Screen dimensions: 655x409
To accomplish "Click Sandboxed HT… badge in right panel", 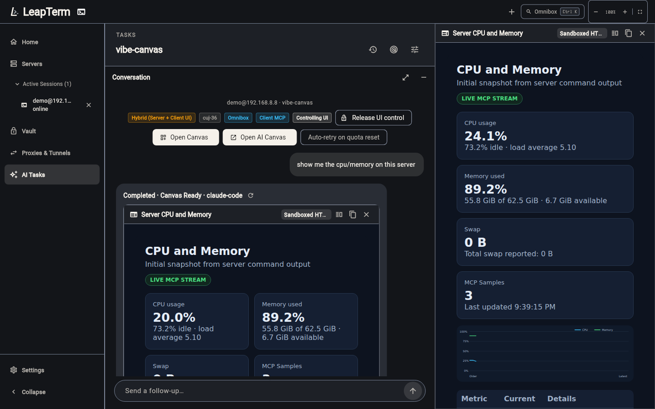I will [x=582, y=33].
